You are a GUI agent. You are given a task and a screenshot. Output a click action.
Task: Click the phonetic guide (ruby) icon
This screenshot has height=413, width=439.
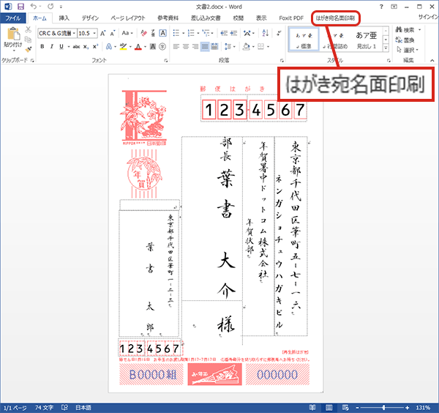[153, 33]
